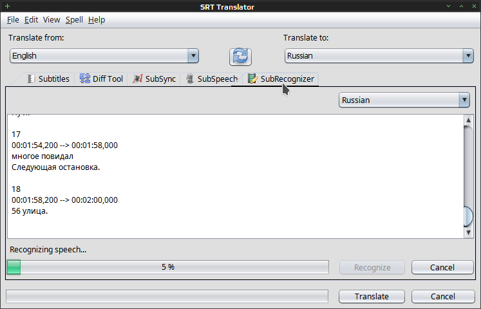Switch to the Diff Tool tab
The height and width of the screenshot is (309, 481).
point(101,79)
